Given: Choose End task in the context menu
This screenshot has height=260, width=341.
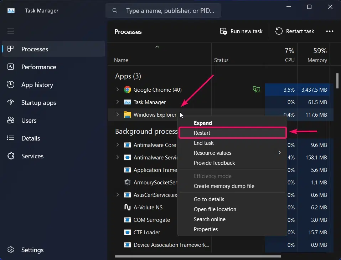Looking at the screenshot, I should point(232,143).
